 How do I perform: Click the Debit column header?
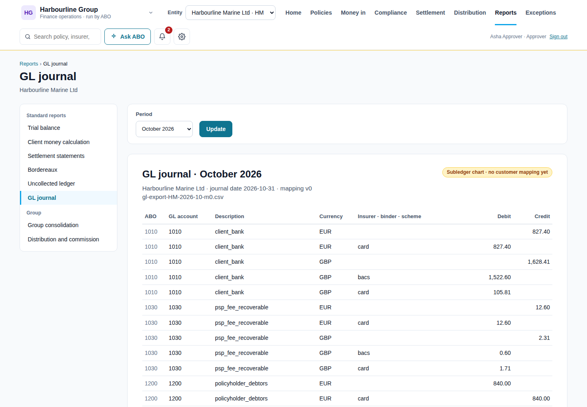504,217
